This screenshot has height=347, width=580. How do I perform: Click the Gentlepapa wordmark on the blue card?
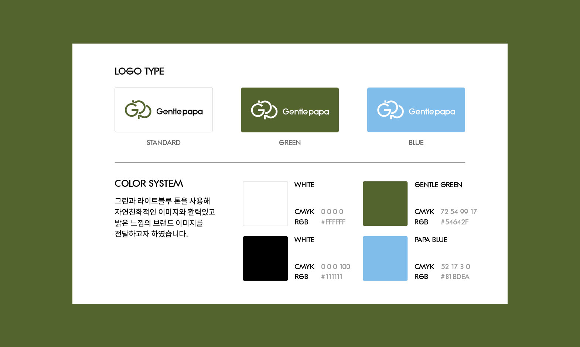pyautogui.click(x=432, y=111)
